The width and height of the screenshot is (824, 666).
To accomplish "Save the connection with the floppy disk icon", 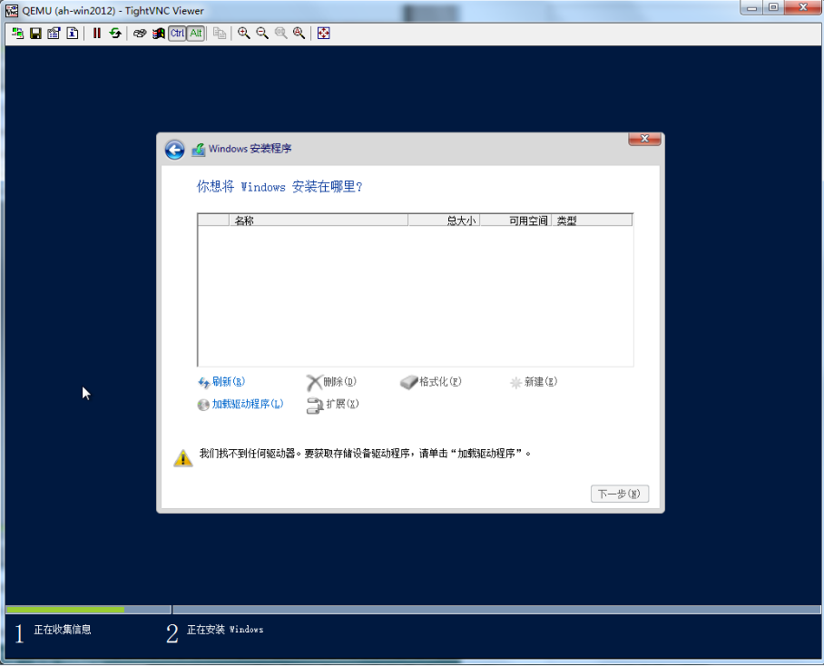I will (x=35, y=34).
